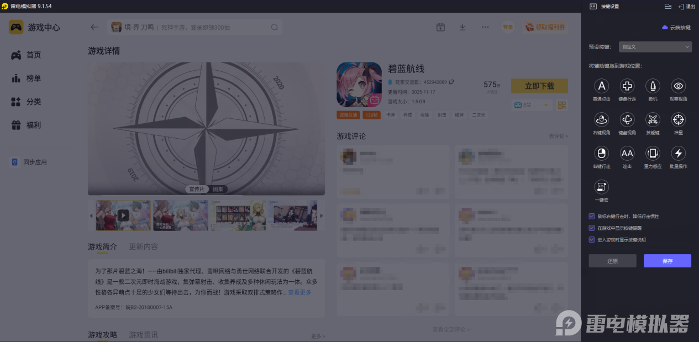
Task: Open the video trailer thumbnail below the carousel
Action: point(123,215)
